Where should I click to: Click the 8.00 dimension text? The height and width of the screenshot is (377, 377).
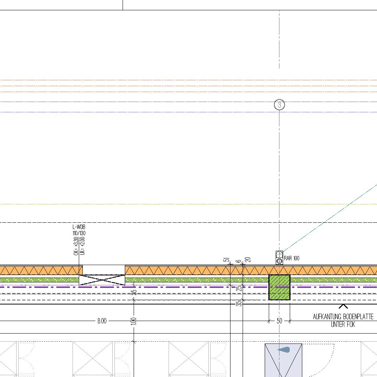tap(102, 321)
